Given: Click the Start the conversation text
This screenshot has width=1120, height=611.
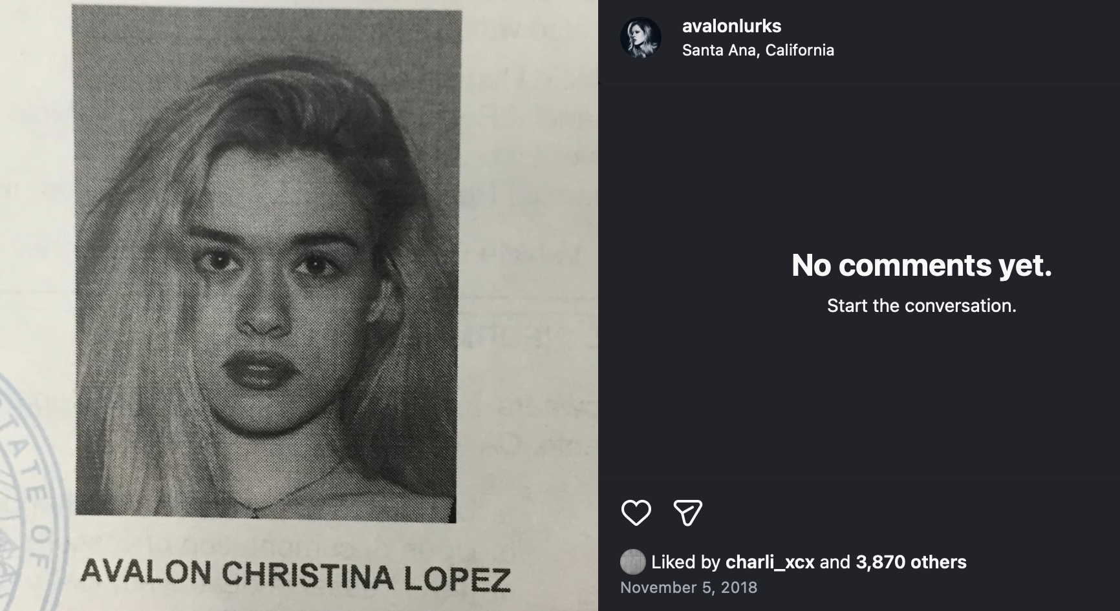Looking at the screenshot, I should (921, 305).
